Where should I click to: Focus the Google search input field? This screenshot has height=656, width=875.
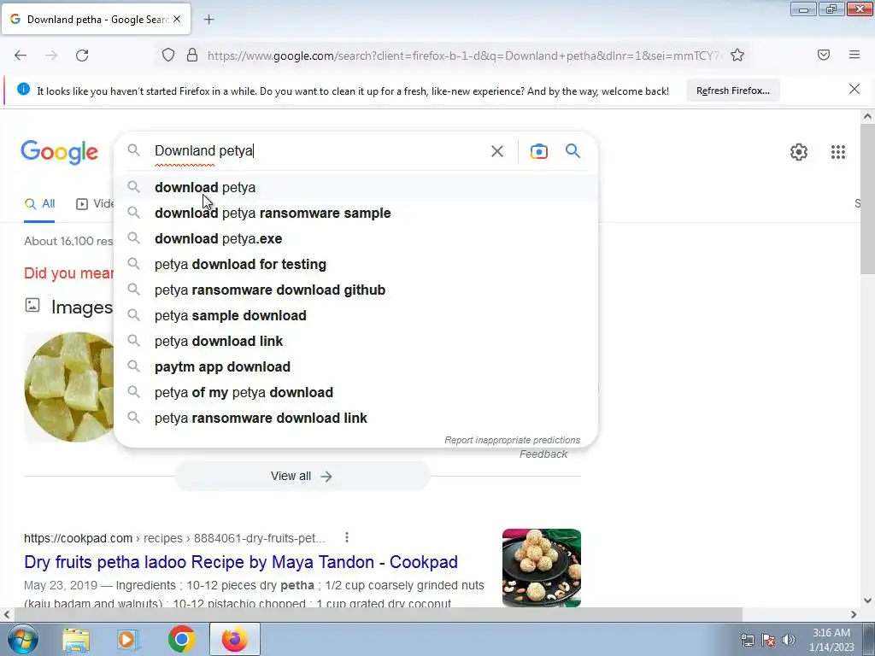pos(318,150)
